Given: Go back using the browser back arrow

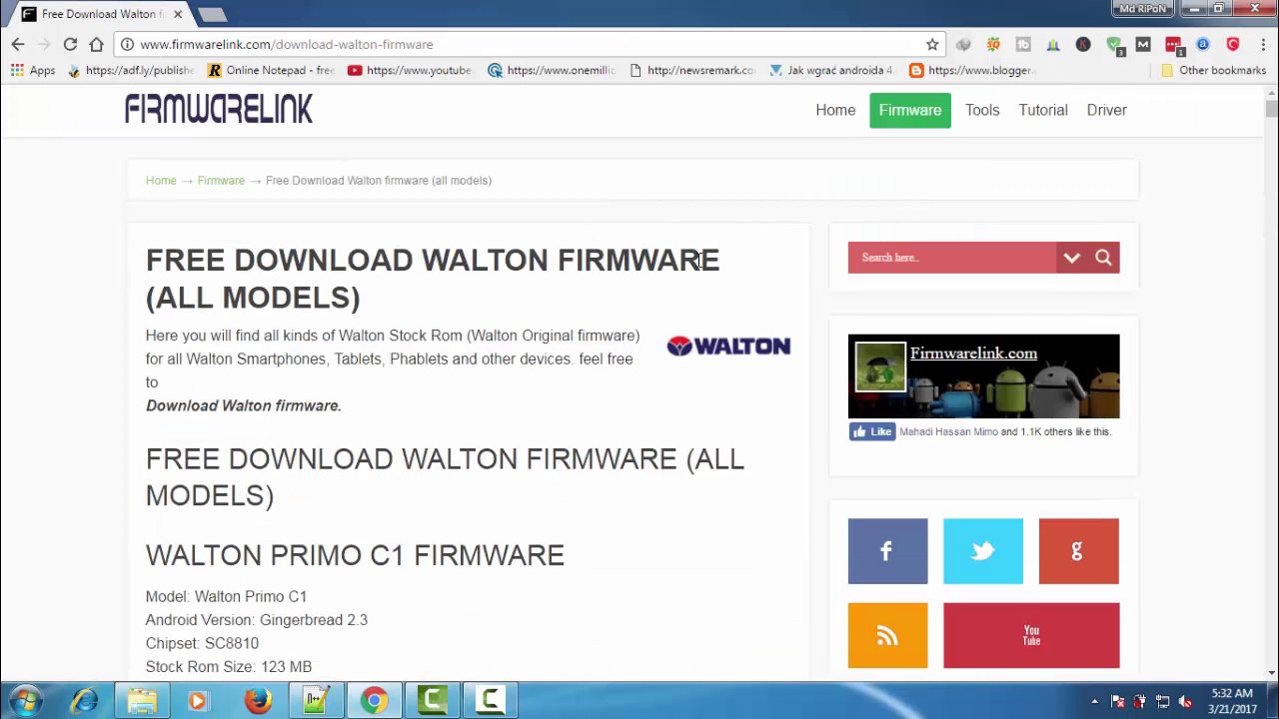Looking at the screenshot, I should click(x=18, y=44).
